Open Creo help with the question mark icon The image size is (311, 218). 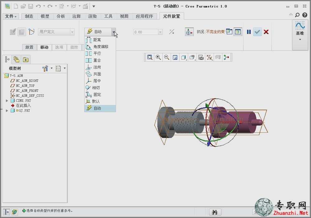coord(305,15)
